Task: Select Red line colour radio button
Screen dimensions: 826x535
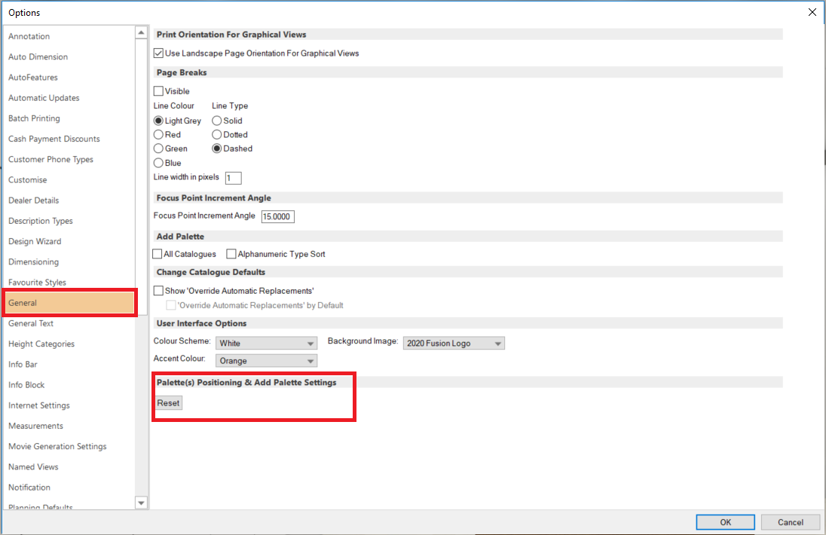Action: click(x=159, y=135)
